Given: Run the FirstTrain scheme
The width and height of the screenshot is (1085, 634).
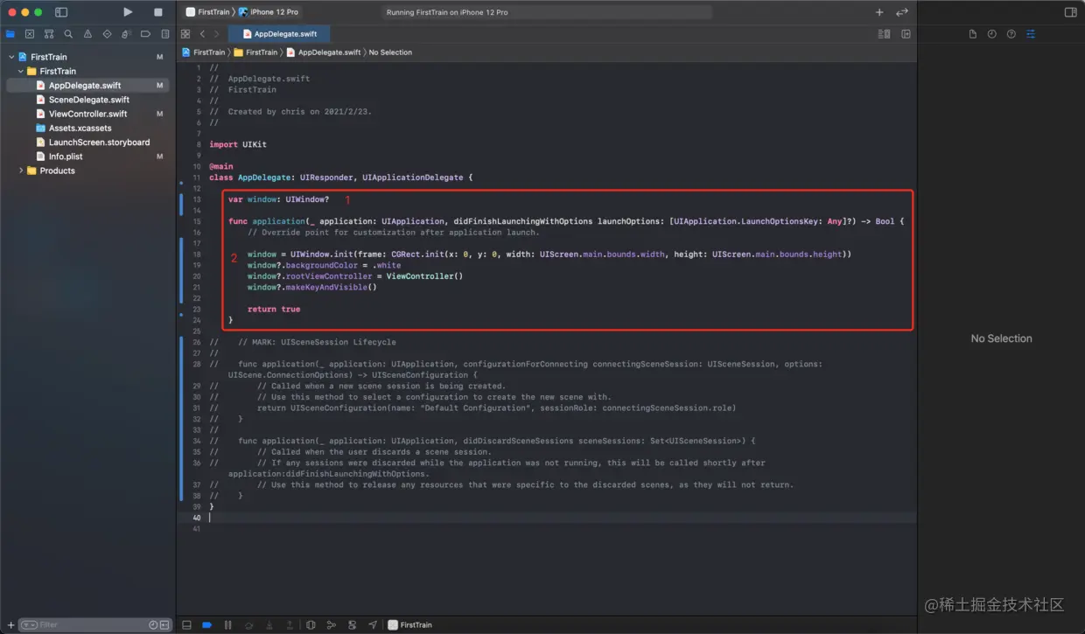Looking at the screenshot, I should [x=127, y=11].
